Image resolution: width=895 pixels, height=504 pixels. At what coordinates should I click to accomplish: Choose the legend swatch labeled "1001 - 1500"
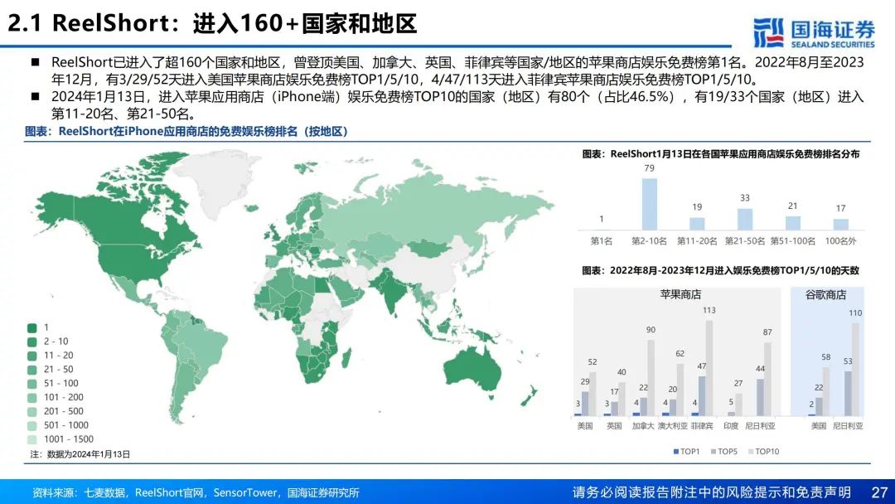coord(32,439)
